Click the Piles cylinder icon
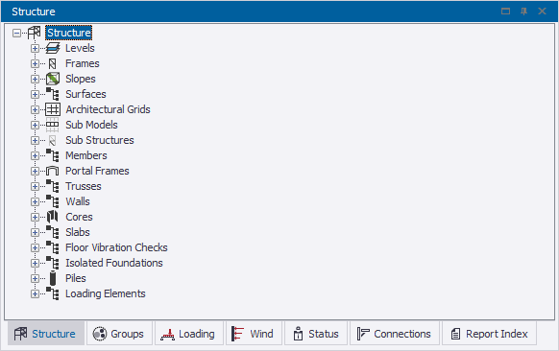The image size is (559, 351). 53,278
